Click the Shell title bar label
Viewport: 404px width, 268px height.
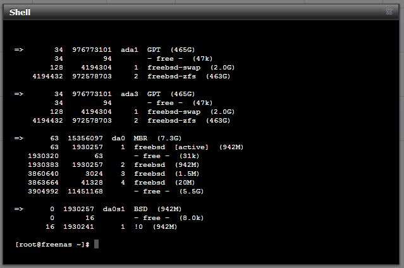(20, 12)
